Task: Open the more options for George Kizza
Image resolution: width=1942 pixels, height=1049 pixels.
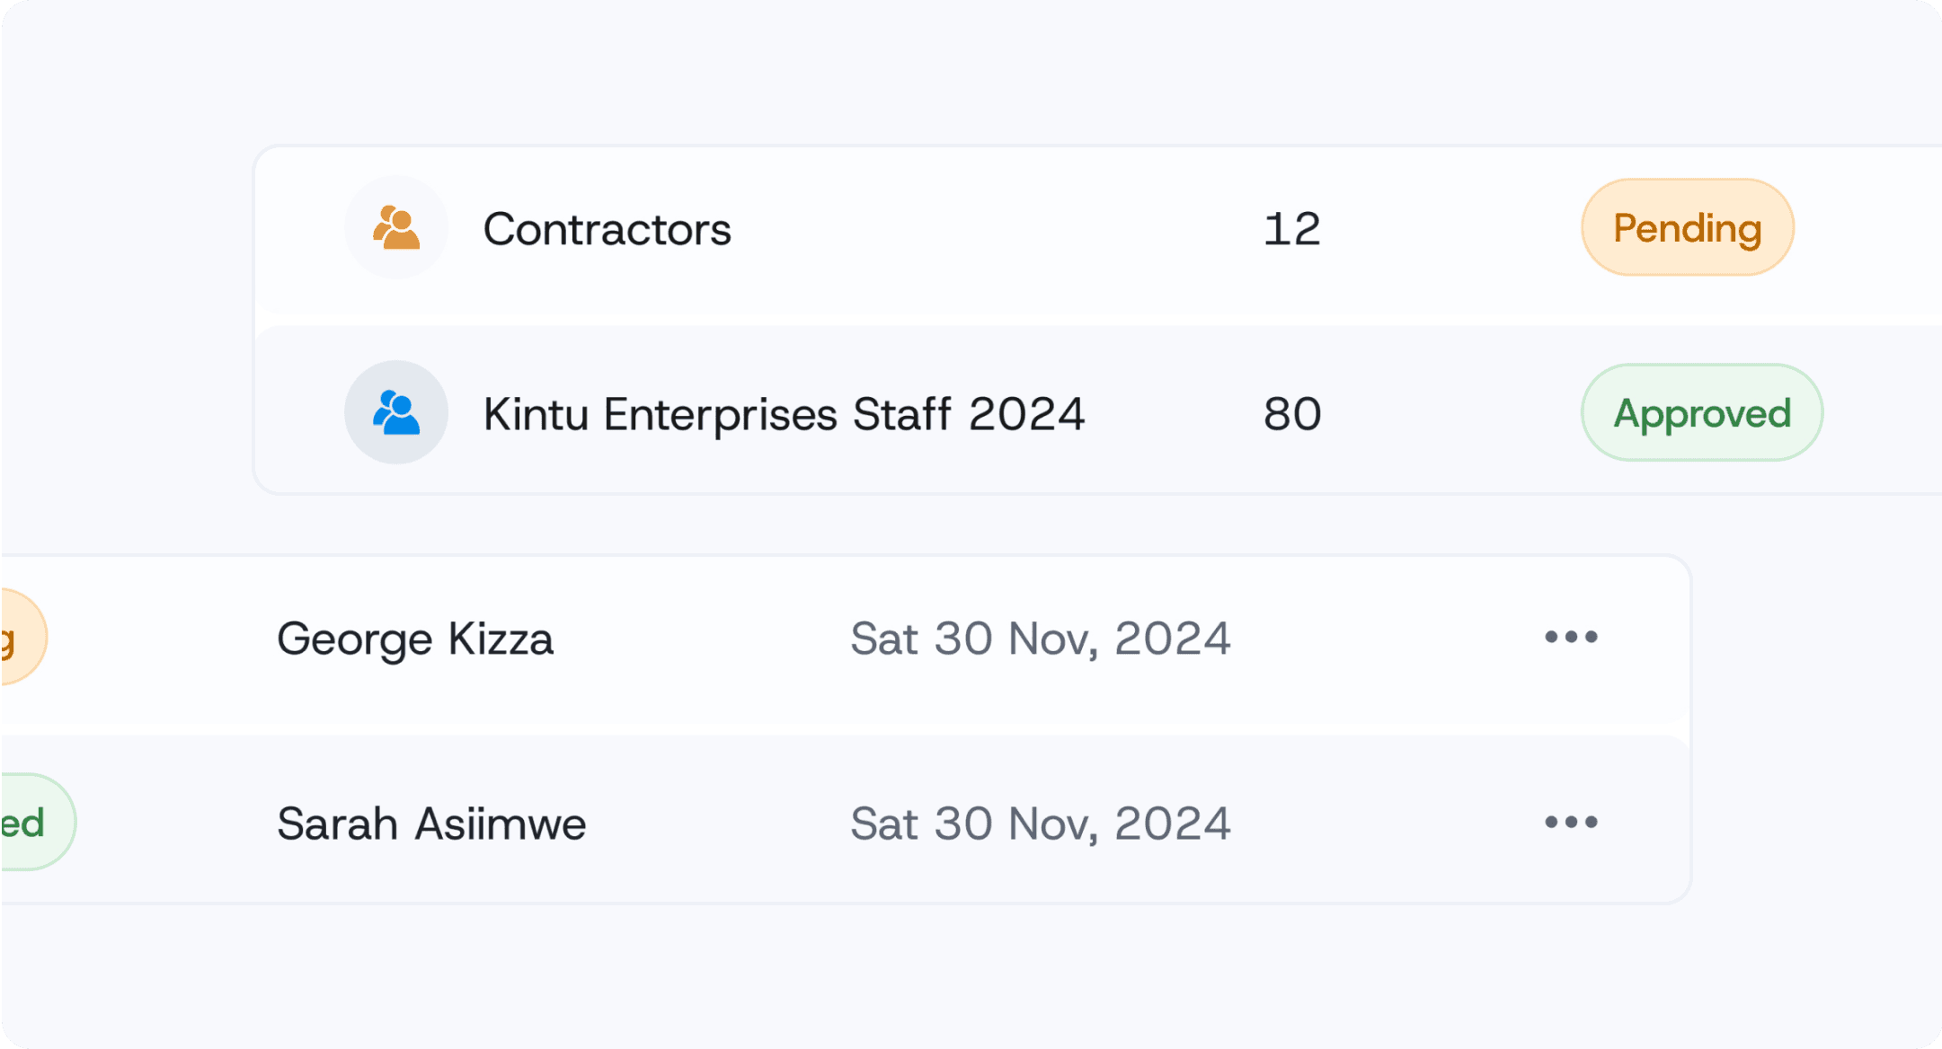Action: (x=1571, y=638)
